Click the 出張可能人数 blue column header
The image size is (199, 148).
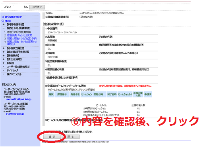click(138, 95)
